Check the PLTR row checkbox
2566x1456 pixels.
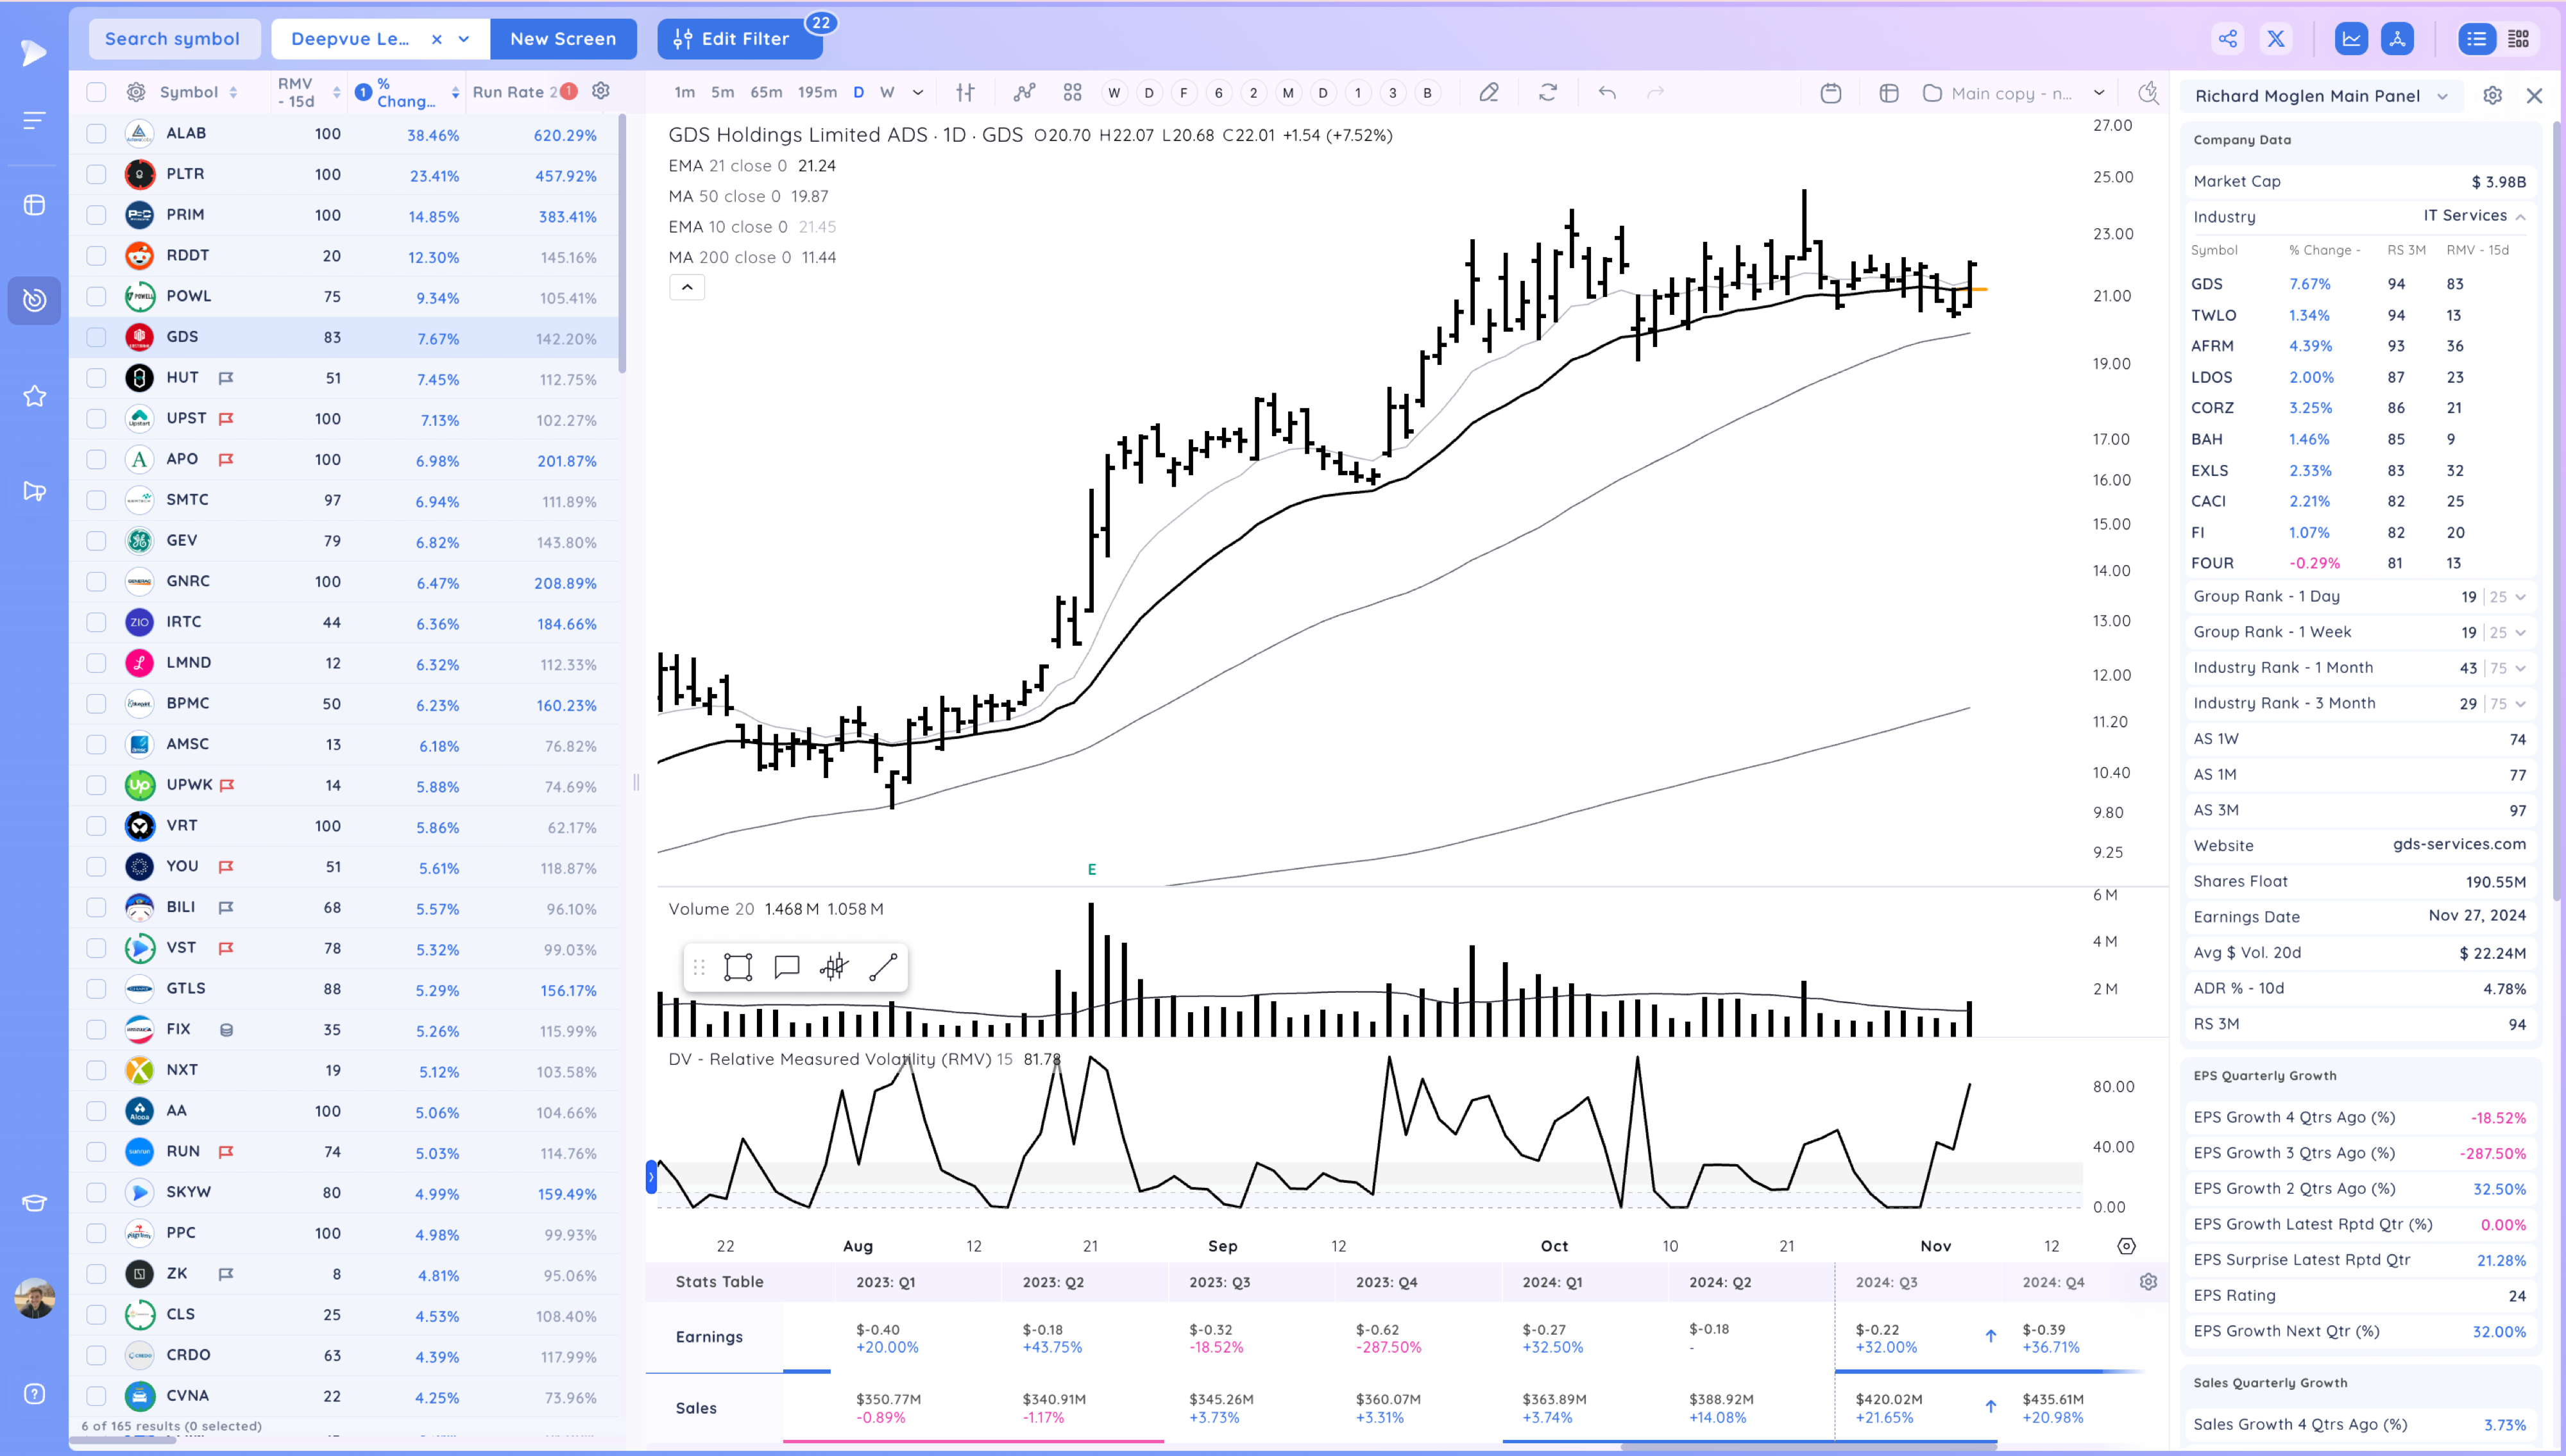pos(96,174)
